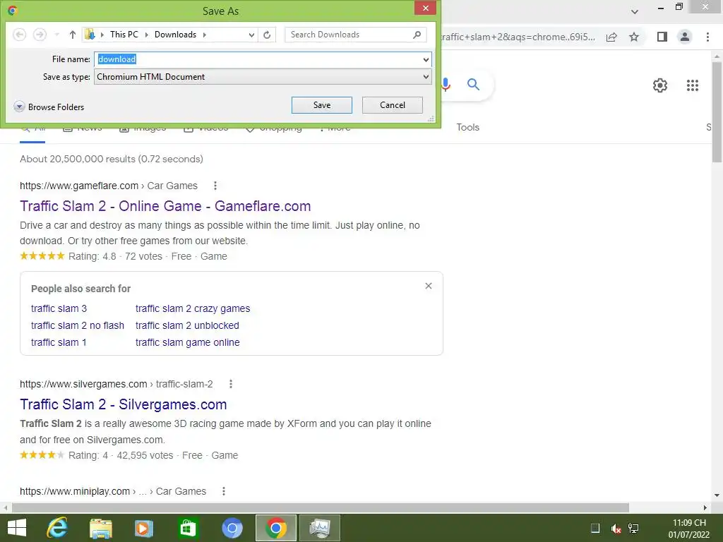
Task: Open options dots for silvergames result
Action: [231, 384]
